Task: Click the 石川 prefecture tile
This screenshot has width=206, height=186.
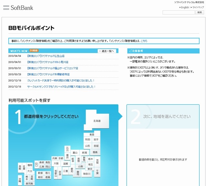Action: [67, 149]
